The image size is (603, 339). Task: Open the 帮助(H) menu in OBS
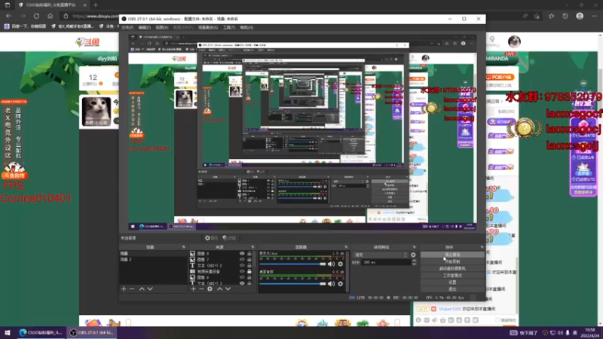246,28
